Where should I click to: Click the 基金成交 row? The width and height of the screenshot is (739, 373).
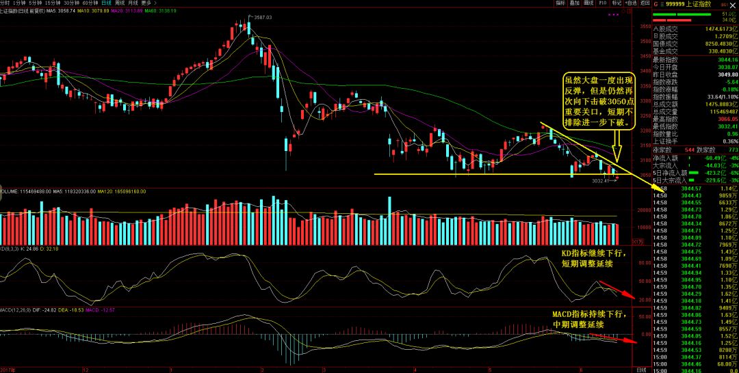tap(695, 51)
